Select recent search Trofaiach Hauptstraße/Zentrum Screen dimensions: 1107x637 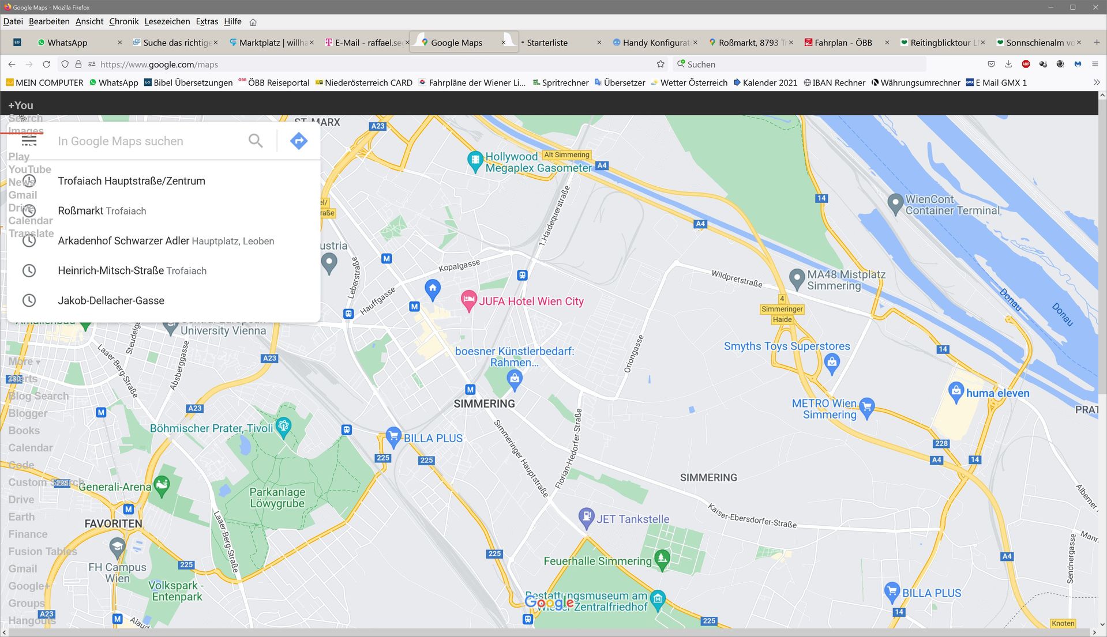point(132,181)
